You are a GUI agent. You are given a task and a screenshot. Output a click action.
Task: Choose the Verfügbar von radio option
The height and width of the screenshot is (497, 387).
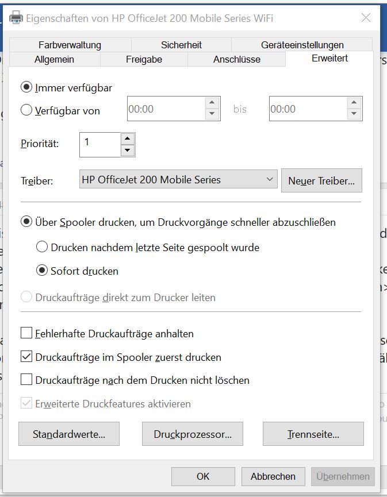[x=26, y=110]
